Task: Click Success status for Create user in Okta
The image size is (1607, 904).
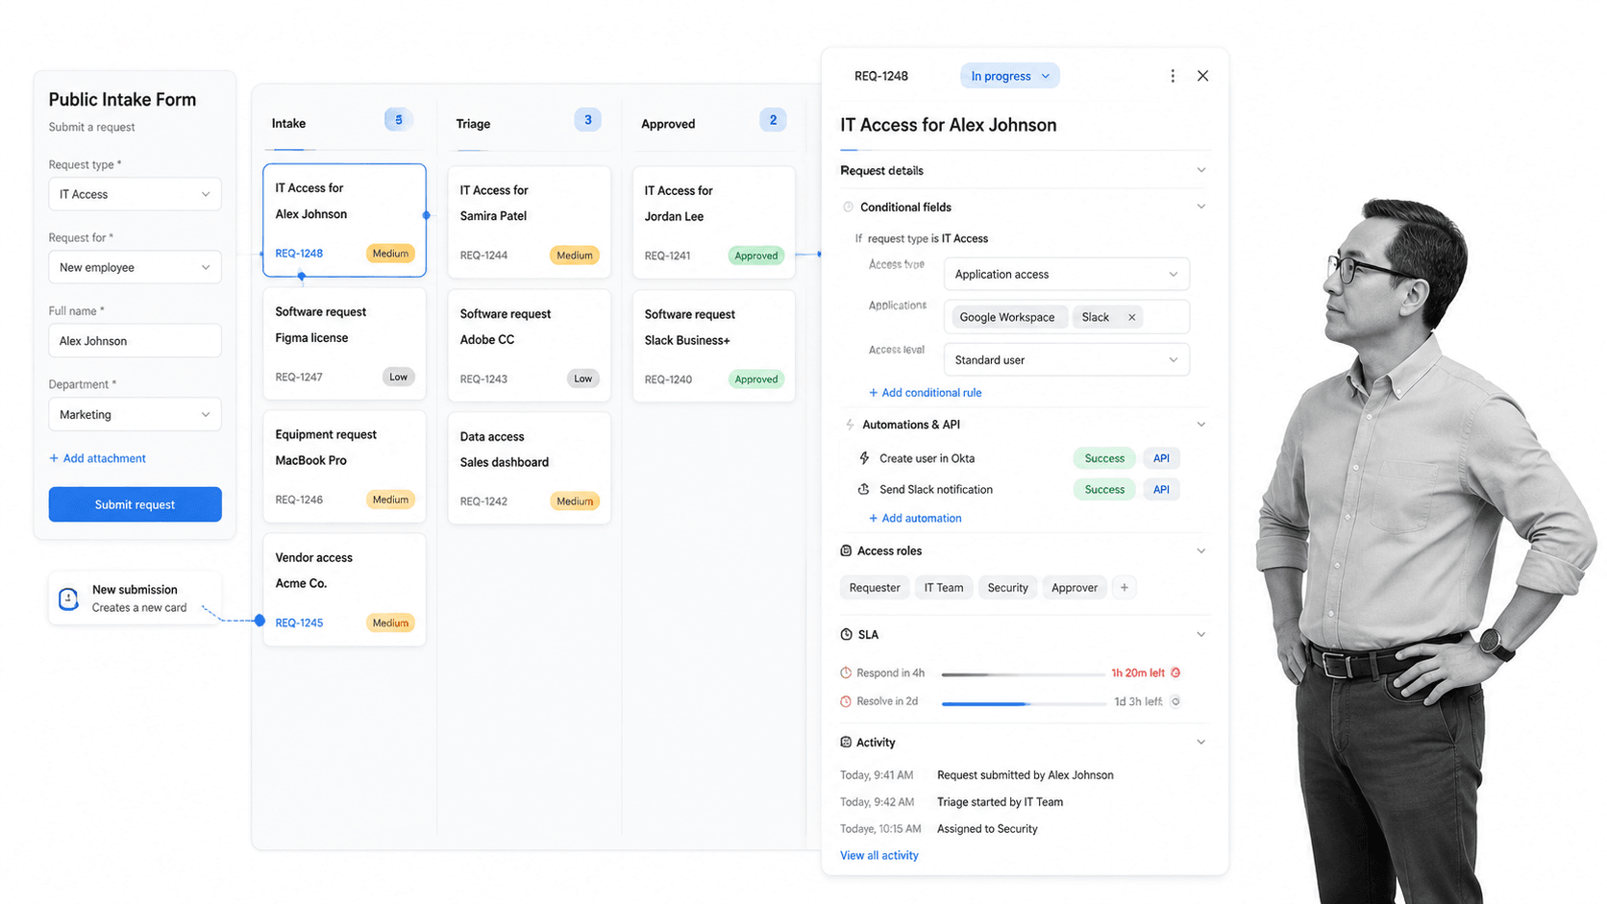Action: click(x=1104, y=458)
